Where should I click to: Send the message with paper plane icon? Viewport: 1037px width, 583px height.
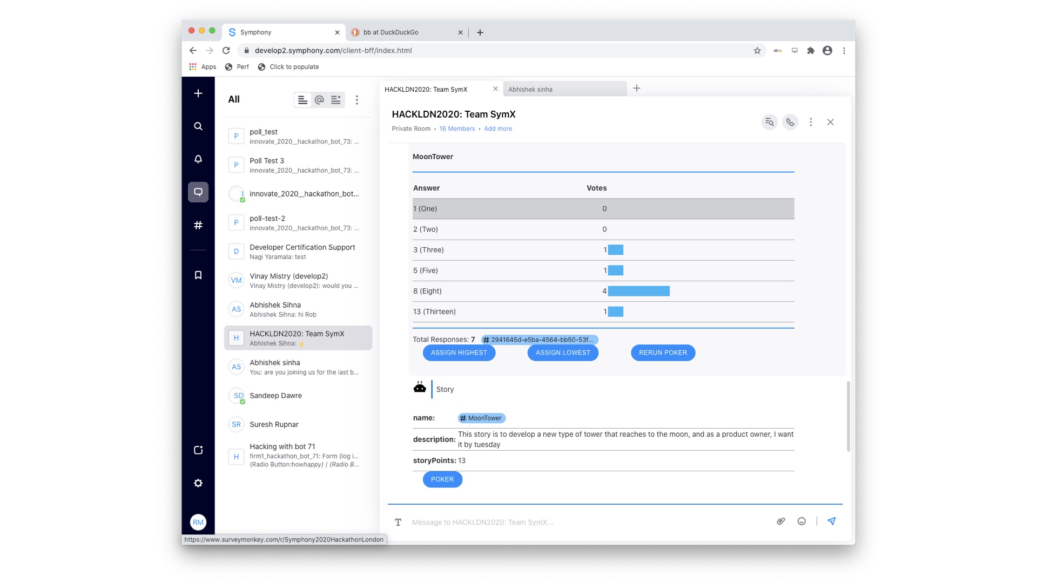pos(832,521)
